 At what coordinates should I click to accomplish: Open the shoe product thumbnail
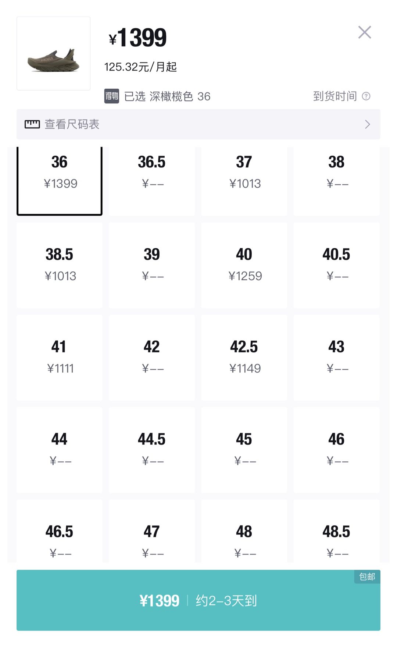pyautogui.click(x=53, y=54)
